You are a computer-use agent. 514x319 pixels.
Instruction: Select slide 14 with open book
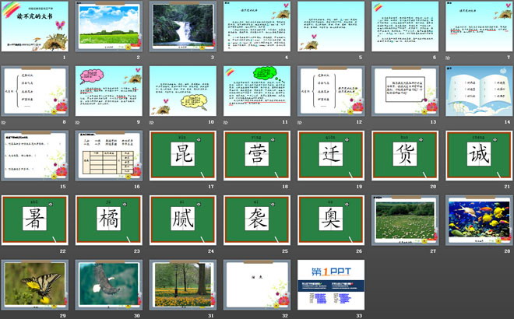pyautogui.click(x=479, y=91)
